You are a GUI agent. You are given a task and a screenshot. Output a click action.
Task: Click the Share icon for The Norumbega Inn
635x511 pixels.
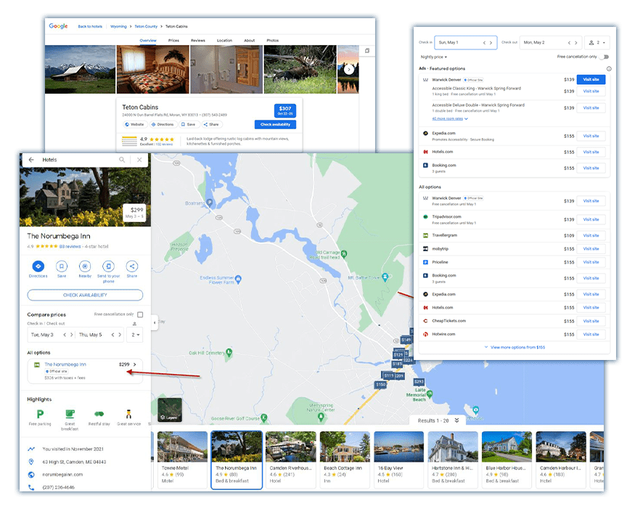[x=131, y=266]
